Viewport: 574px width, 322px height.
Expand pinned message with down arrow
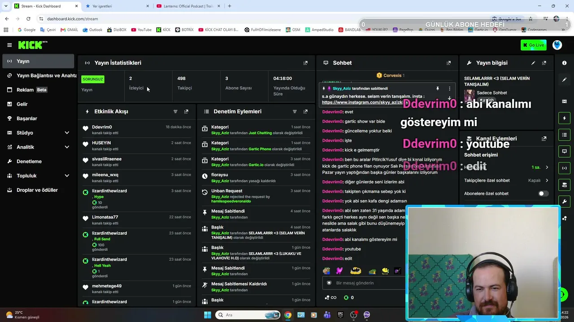tap(449, 98)
